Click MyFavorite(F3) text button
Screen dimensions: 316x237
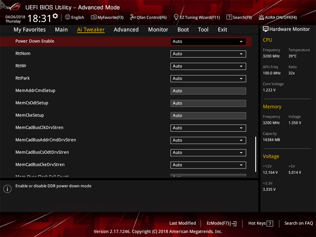point(111,17)
